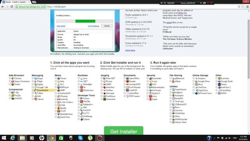Click the Steam icon
The image size is (250, 141).
tap(219, 85)
